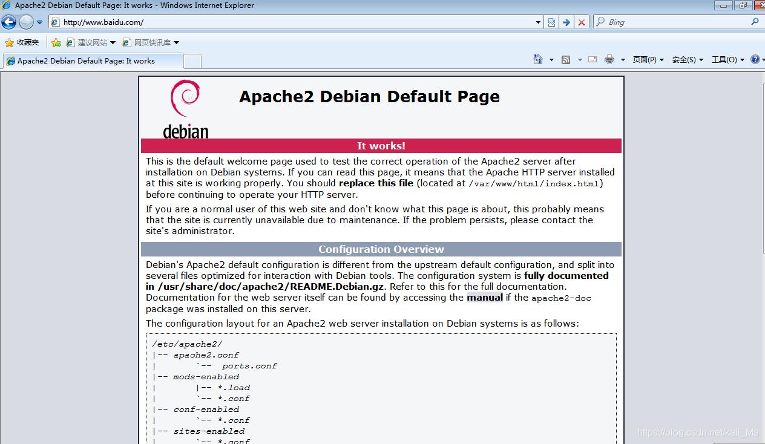Open the 收藏夹 Favorites button
765x444 pixels.
[22, 42]
